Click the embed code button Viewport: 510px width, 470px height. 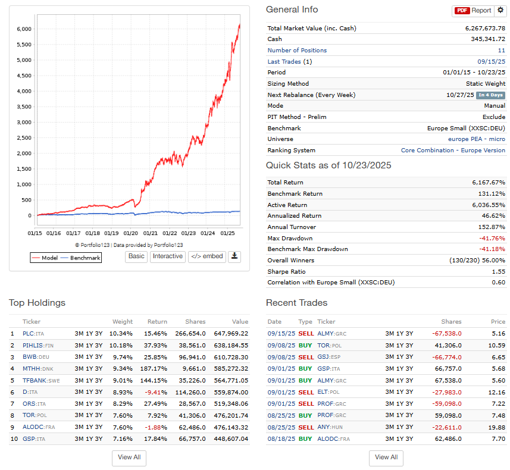(207, 256)
